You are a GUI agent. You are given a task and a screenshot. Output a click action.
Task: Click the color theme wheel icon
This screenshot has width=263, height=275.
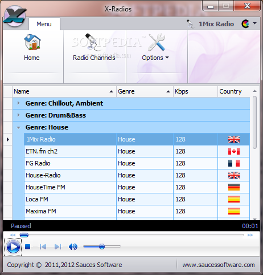(245, 24)
